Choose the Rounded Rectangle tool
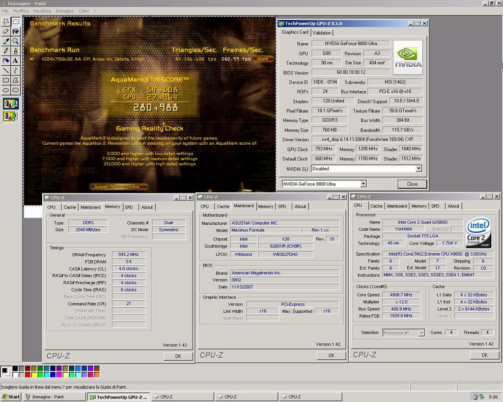The width and height of the screenshot is (503, 402). (x=16, y=90)
